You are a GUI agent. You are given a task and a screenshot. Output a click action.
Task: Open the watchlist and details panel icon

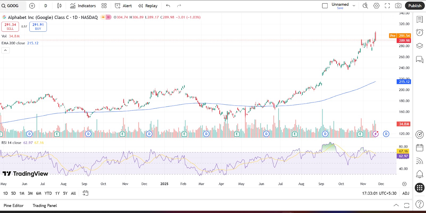click(420, 19)
